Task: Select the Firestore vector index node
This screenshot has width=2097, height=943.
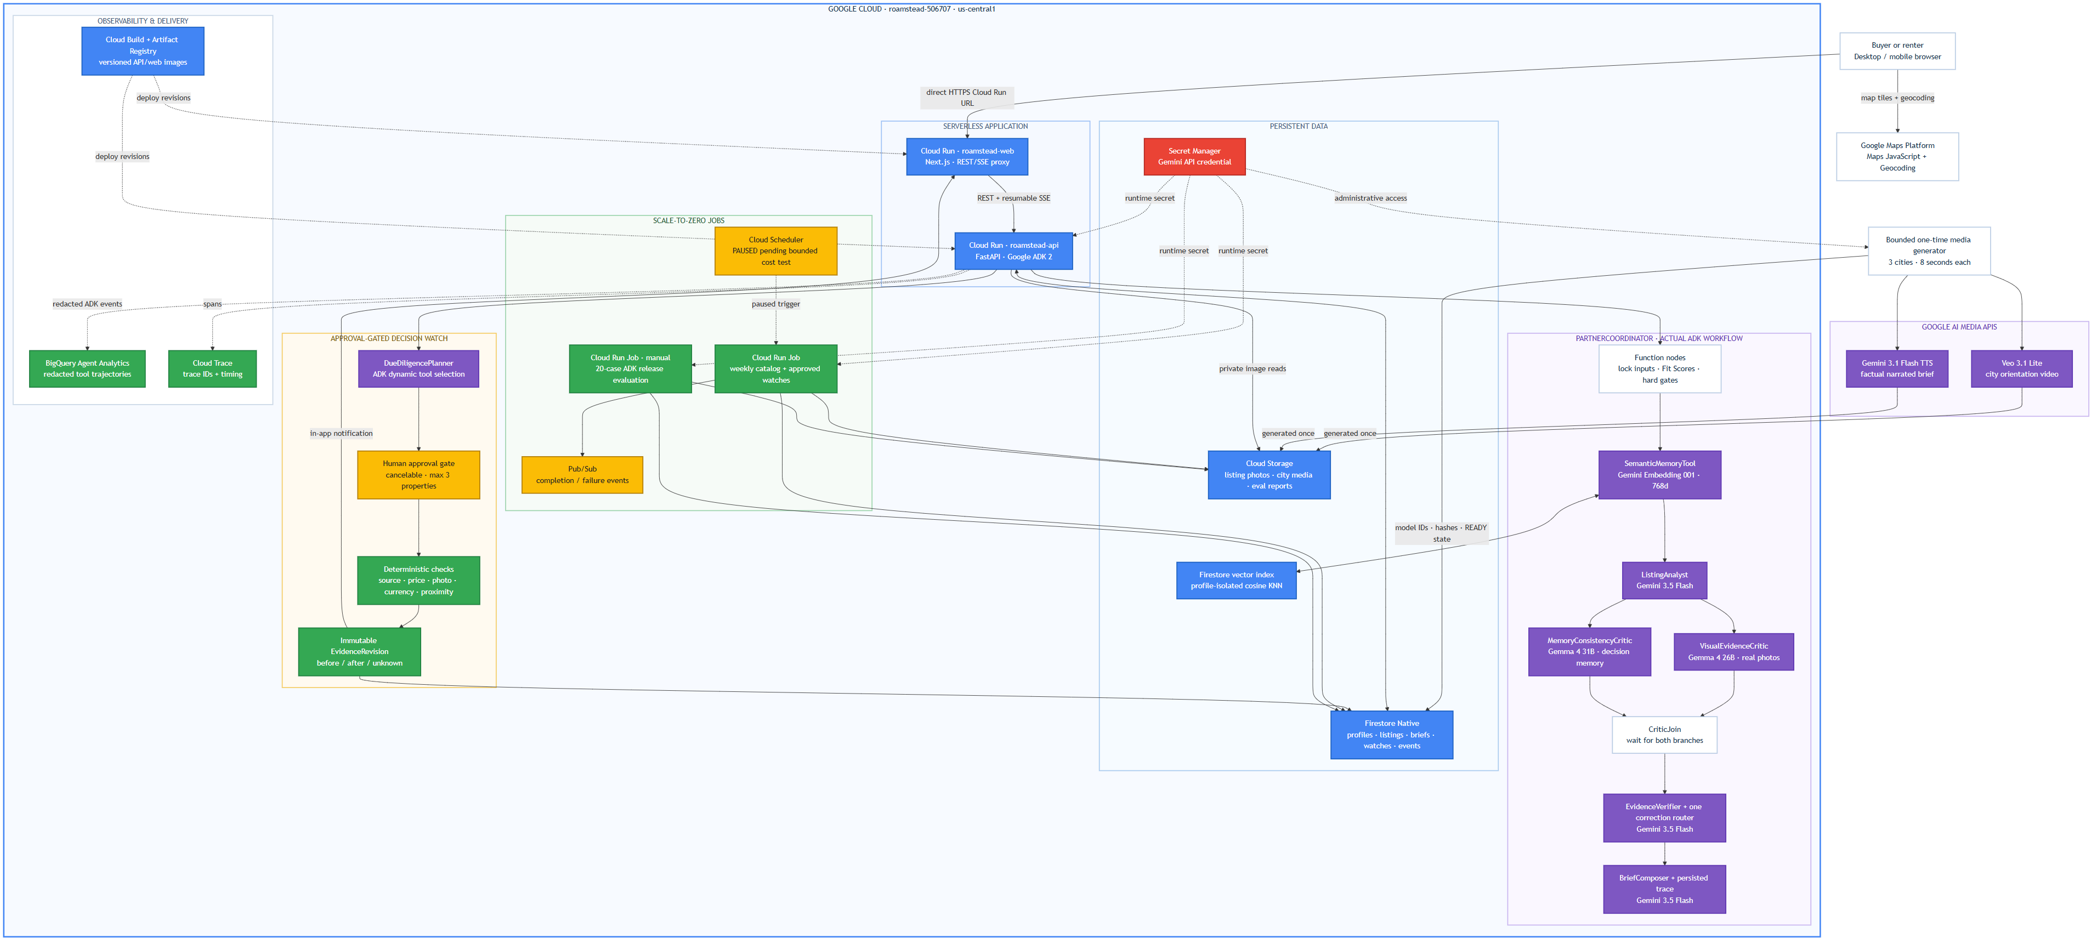Action: [x=1235, y=581]
